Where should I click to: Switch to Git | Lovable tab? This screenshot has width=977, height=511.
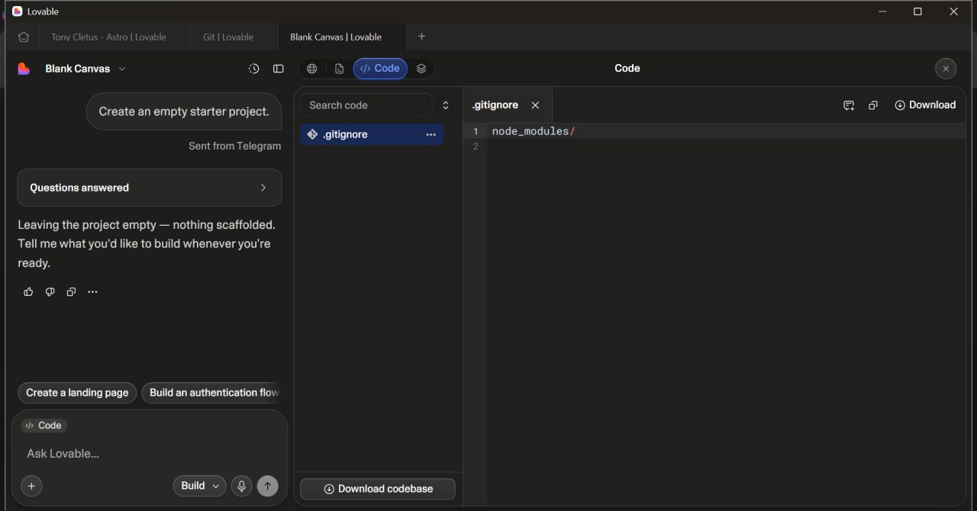228,37
